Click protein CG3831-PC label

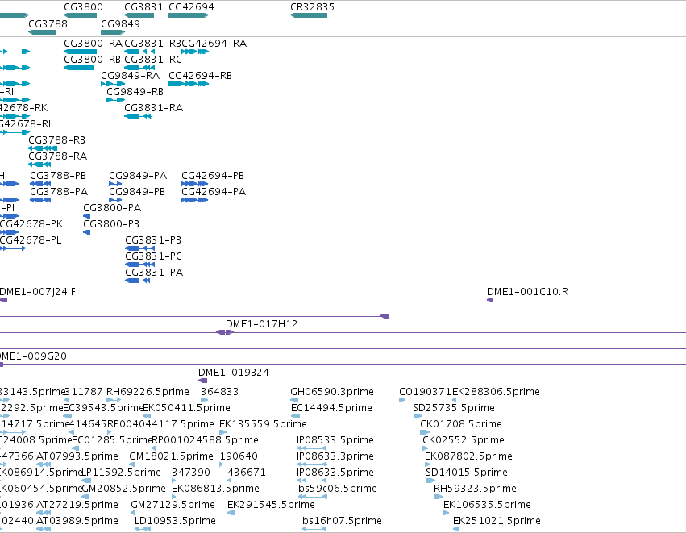coord(153,256)
